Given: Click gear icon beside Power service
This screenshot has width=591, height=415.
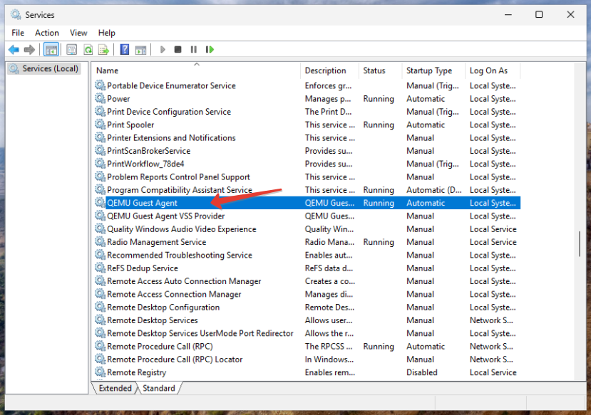Looking at the screenshot, I should click(x=100, y=98).
